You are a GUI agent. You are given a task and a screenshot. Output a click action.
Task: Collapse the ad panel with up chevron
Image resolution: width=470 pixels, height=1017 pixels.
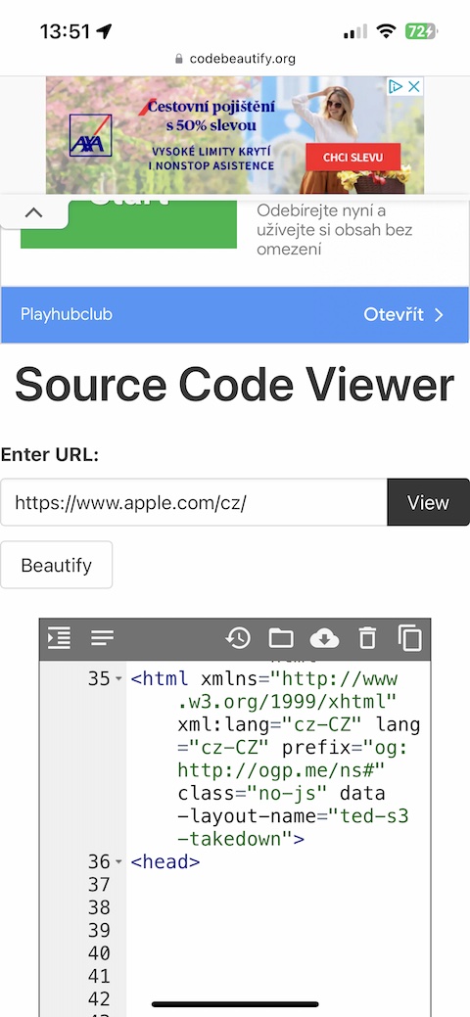33,212
